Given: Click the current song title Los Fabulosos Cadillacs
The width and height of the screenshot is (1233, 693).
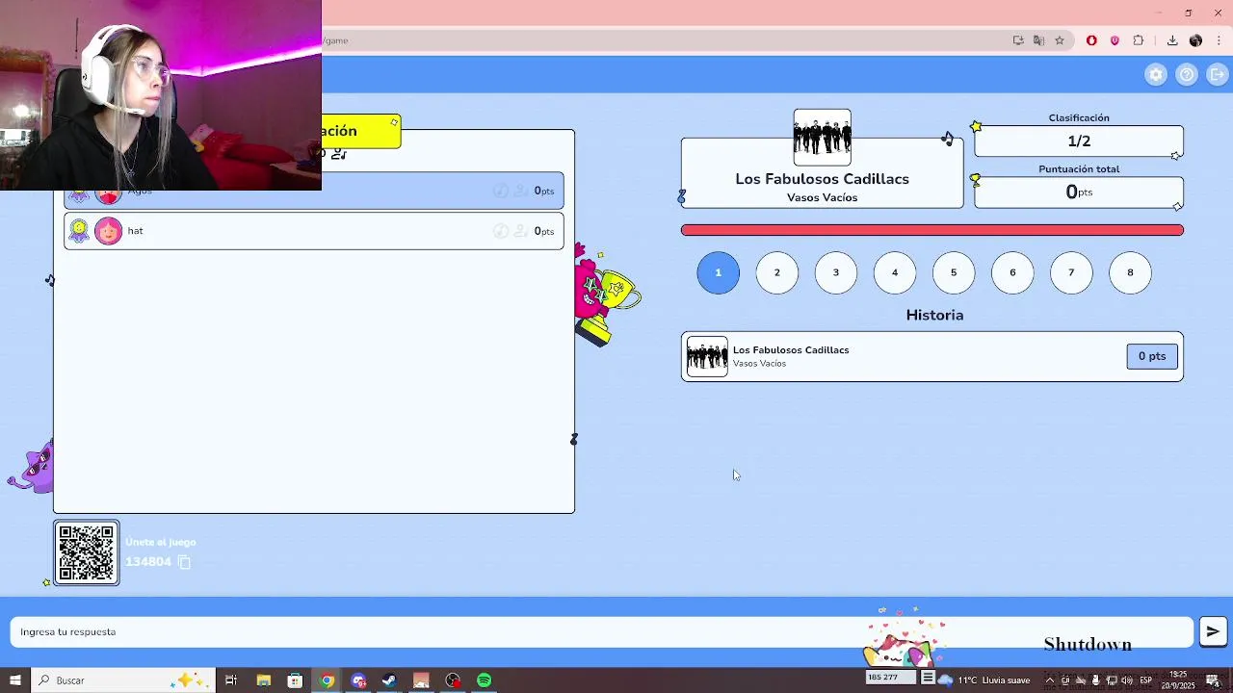Looking at the screenshot, I should 822,179.
